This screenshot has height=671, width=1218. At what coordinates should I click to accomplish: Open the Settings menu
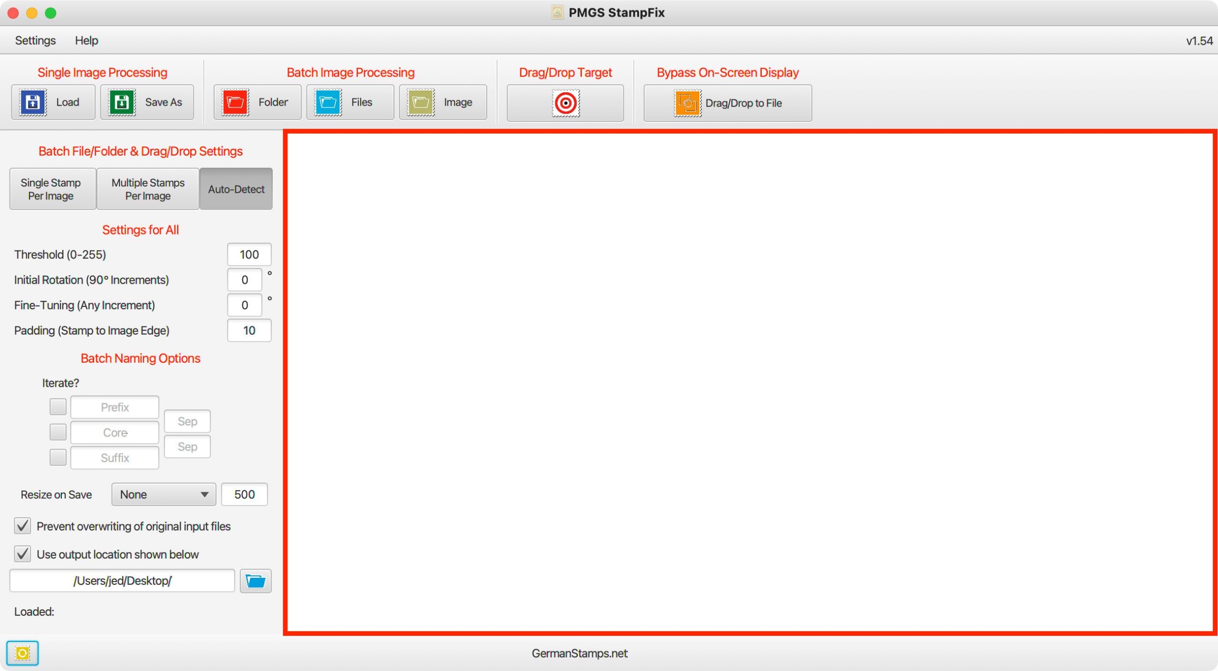35,40
